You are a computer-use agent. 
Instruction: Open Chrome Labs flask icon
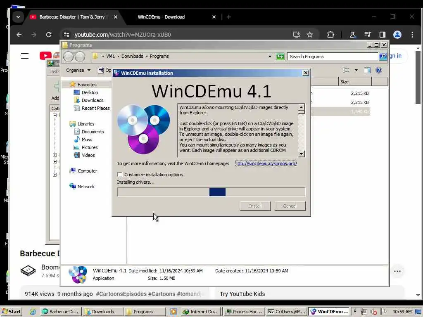coord(352,35)
